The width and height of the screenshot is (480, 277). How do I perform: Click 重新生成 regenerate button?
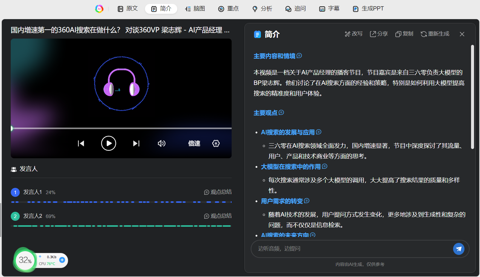coord(435,34)
